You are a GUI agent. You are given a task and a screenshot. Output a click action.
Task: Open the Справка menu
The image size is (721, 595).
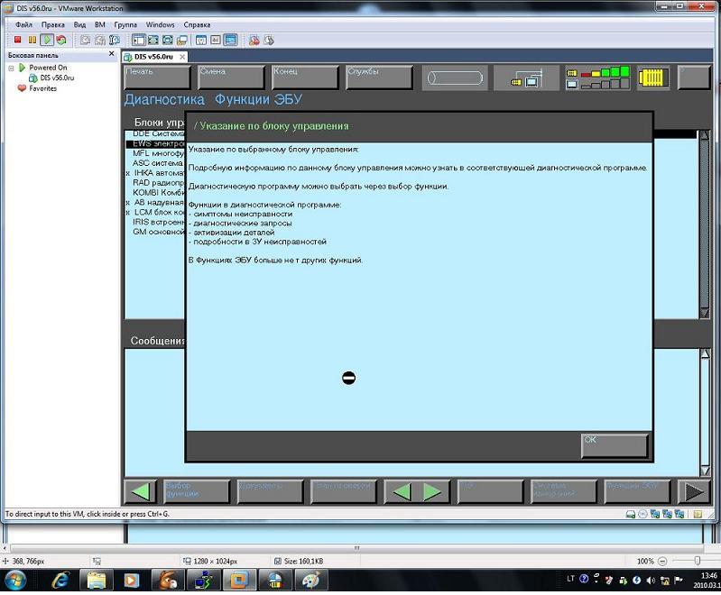coord(197,24)
